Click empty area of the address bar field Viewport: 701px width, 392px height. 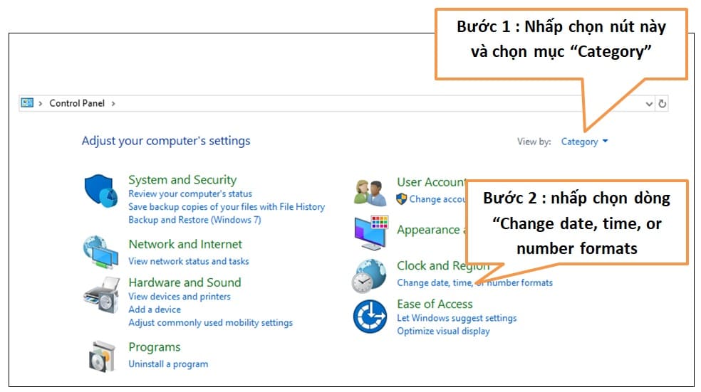coord(356,104)
